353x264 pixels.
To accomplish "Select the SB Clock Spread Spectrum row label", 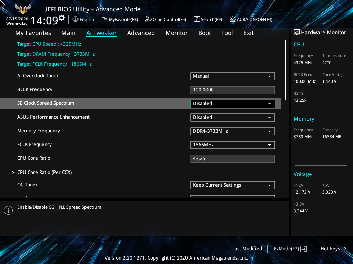I will (46, 103).
